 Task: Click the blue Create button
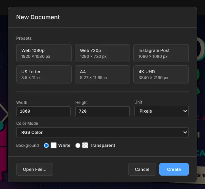pyautogui.click(x=174, y=169)
